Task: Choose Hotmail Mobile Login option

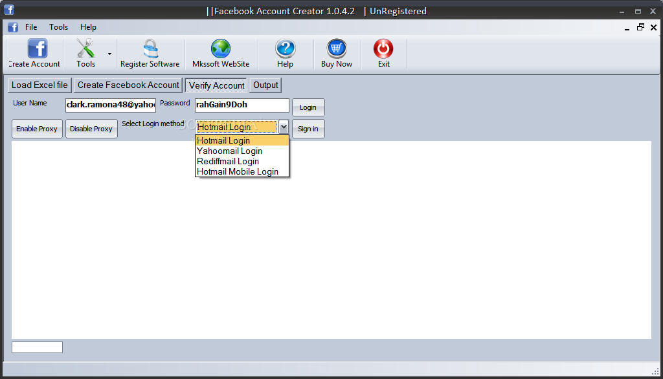Action: point(242,171)
